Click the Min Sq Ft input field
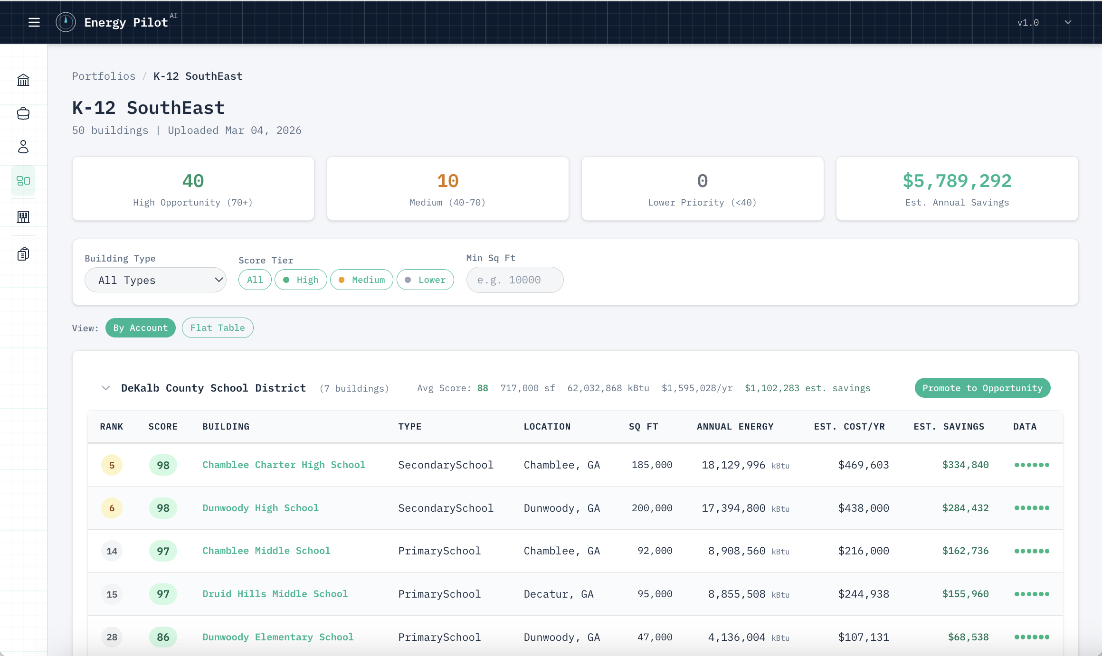 (515, 280)
